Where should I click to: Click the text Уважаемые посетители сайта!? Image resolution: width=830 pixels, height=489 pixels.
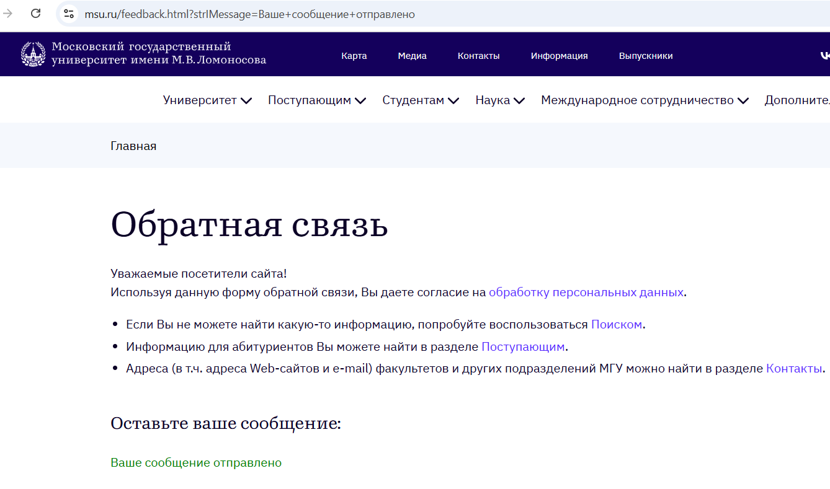pos(199,274)
